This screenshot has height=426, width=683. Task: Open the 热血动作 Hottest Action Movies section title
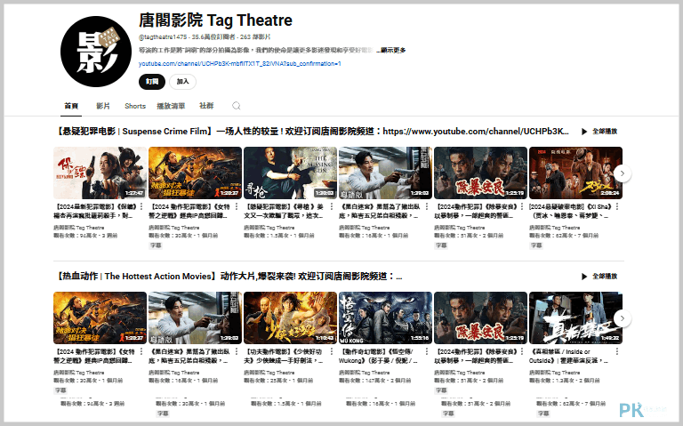(x=229, y=277)
